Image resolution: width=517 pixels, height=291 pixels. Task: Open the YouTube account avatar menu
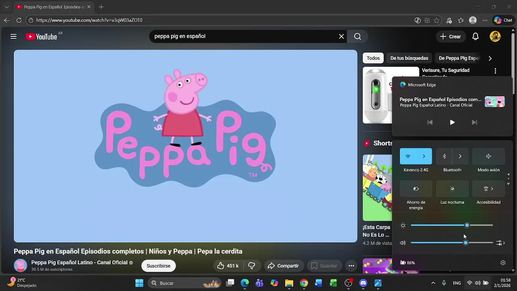tap(495, 36)
